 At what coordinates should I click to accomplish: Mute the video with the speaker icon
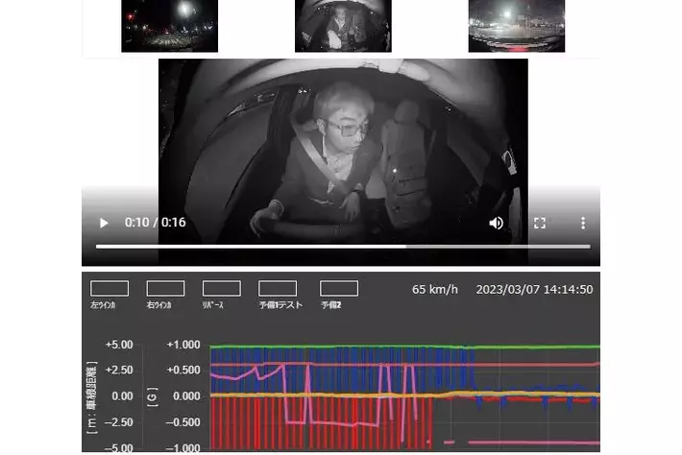pos(496,223)
